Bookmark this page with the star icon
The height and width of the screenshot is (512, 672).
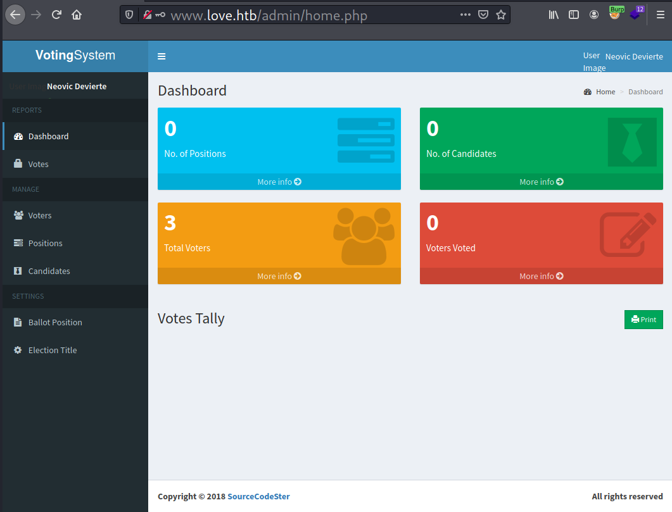tap(501, 15)
